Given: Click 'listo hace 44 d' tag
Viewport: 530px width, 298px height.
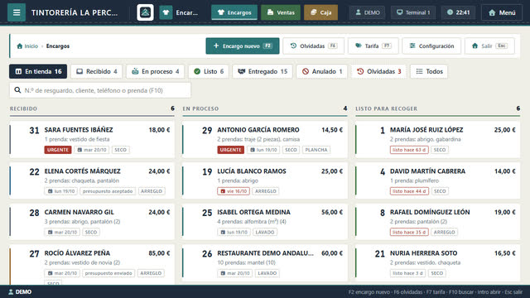Looking at the screenshot, I should 409,191.
